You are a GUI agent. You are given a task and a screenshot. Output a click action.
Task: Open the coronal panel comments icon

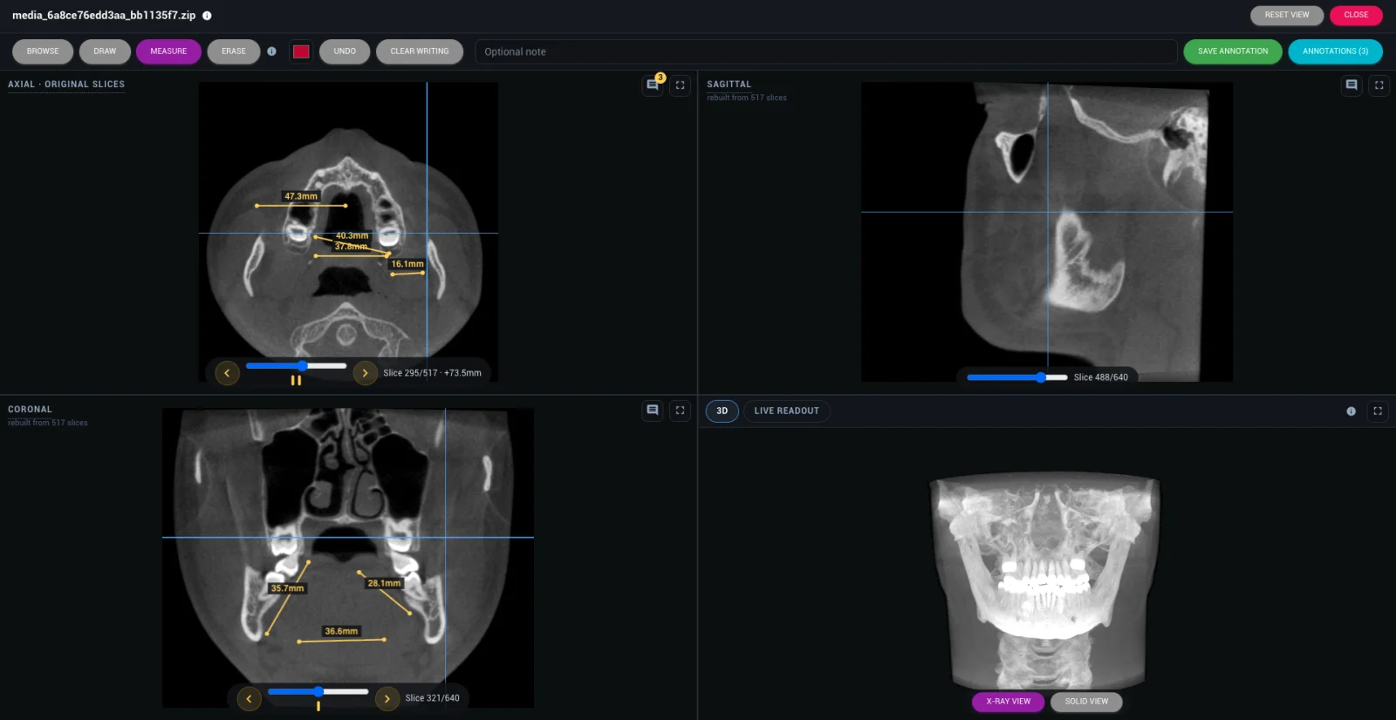(653, 411)
